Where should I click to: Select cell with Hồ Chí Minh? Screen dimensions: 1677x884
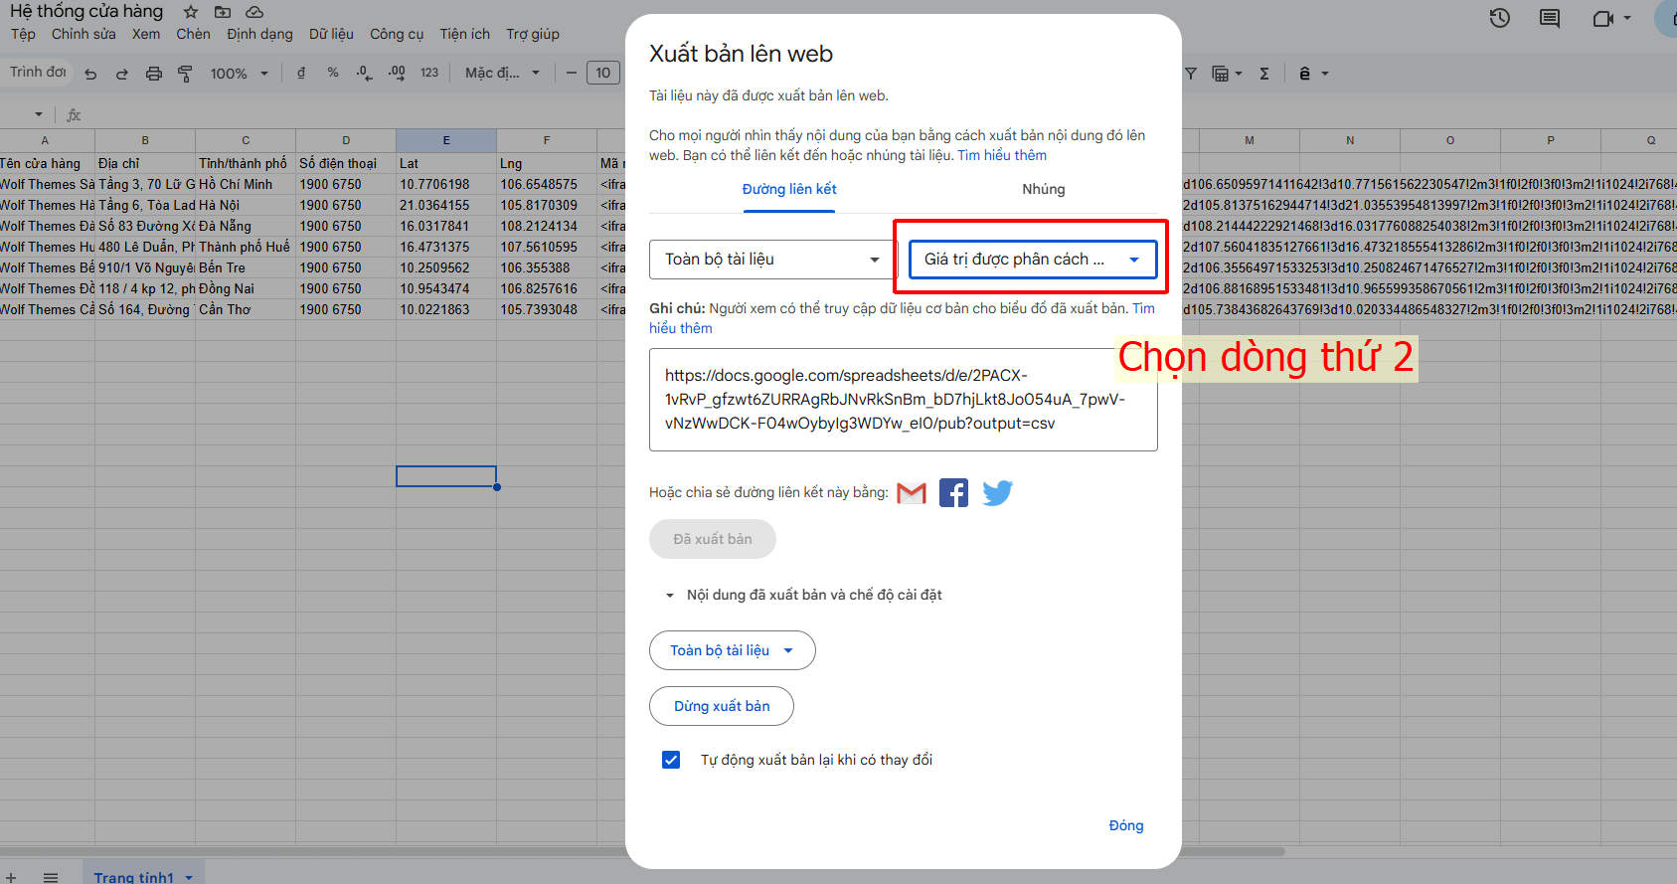coord(246,184)
